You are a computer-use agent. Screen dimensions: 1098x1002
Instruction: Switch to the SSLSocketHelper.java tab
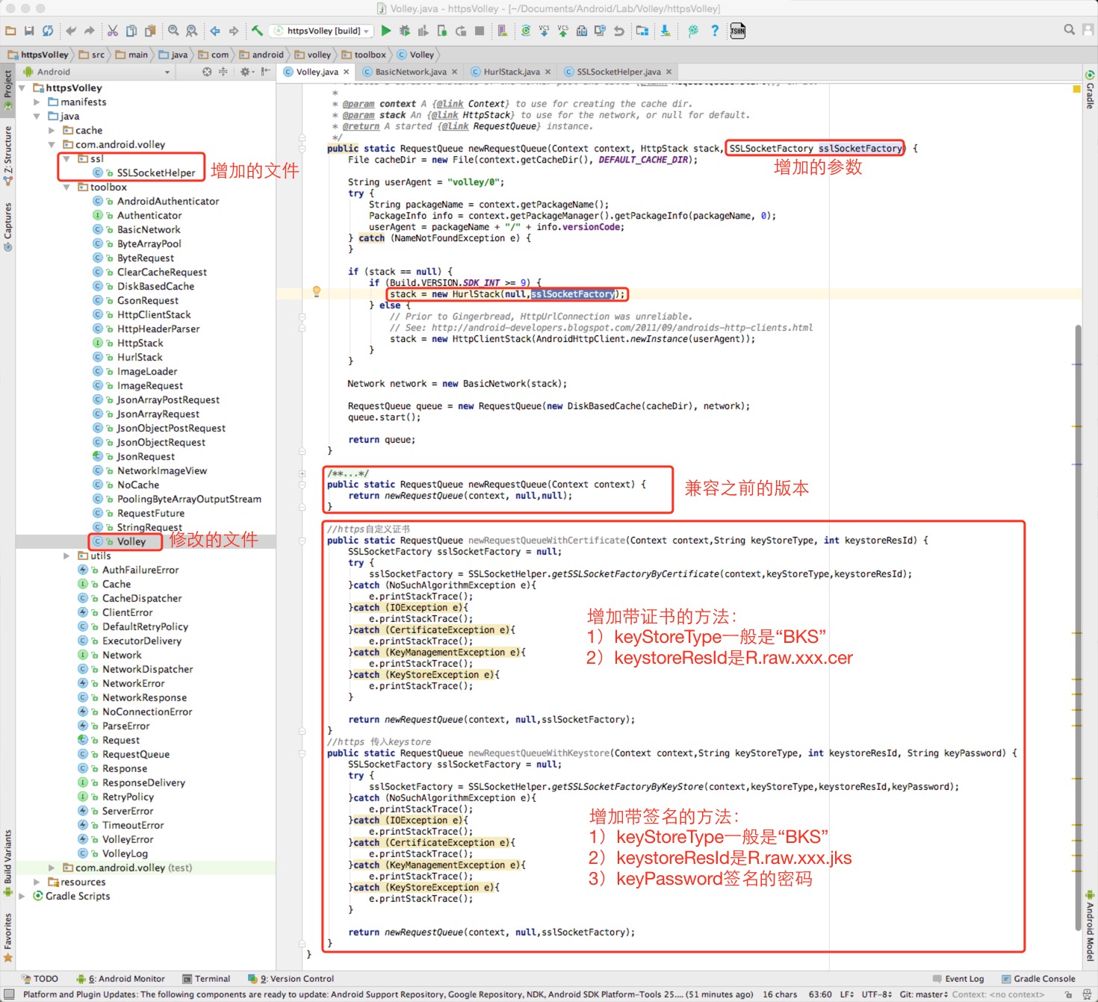point(618,72)
